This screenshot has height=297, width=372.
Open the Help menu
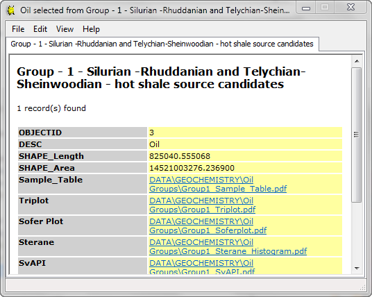tap(91, 29)
